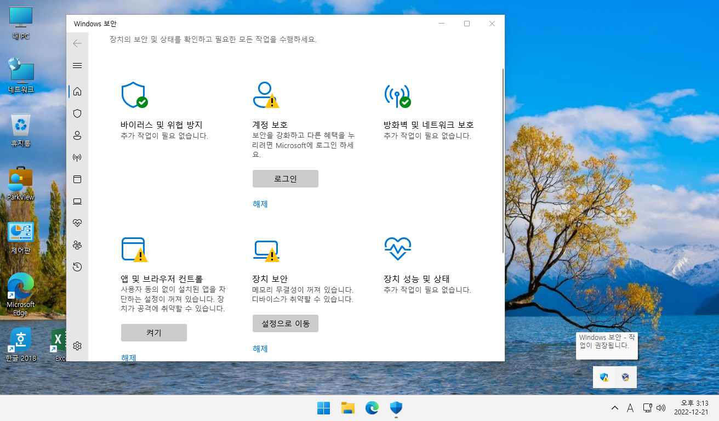Open File Explorer from the taskbar
The height and width of the screenshot is (421, 719).
click(x=348, y=408)
